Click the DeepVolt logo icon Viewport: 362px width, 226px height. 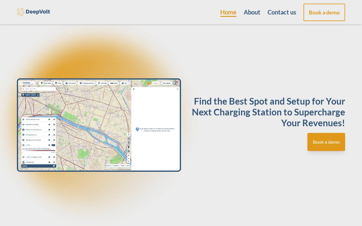(x=21, y=12)
